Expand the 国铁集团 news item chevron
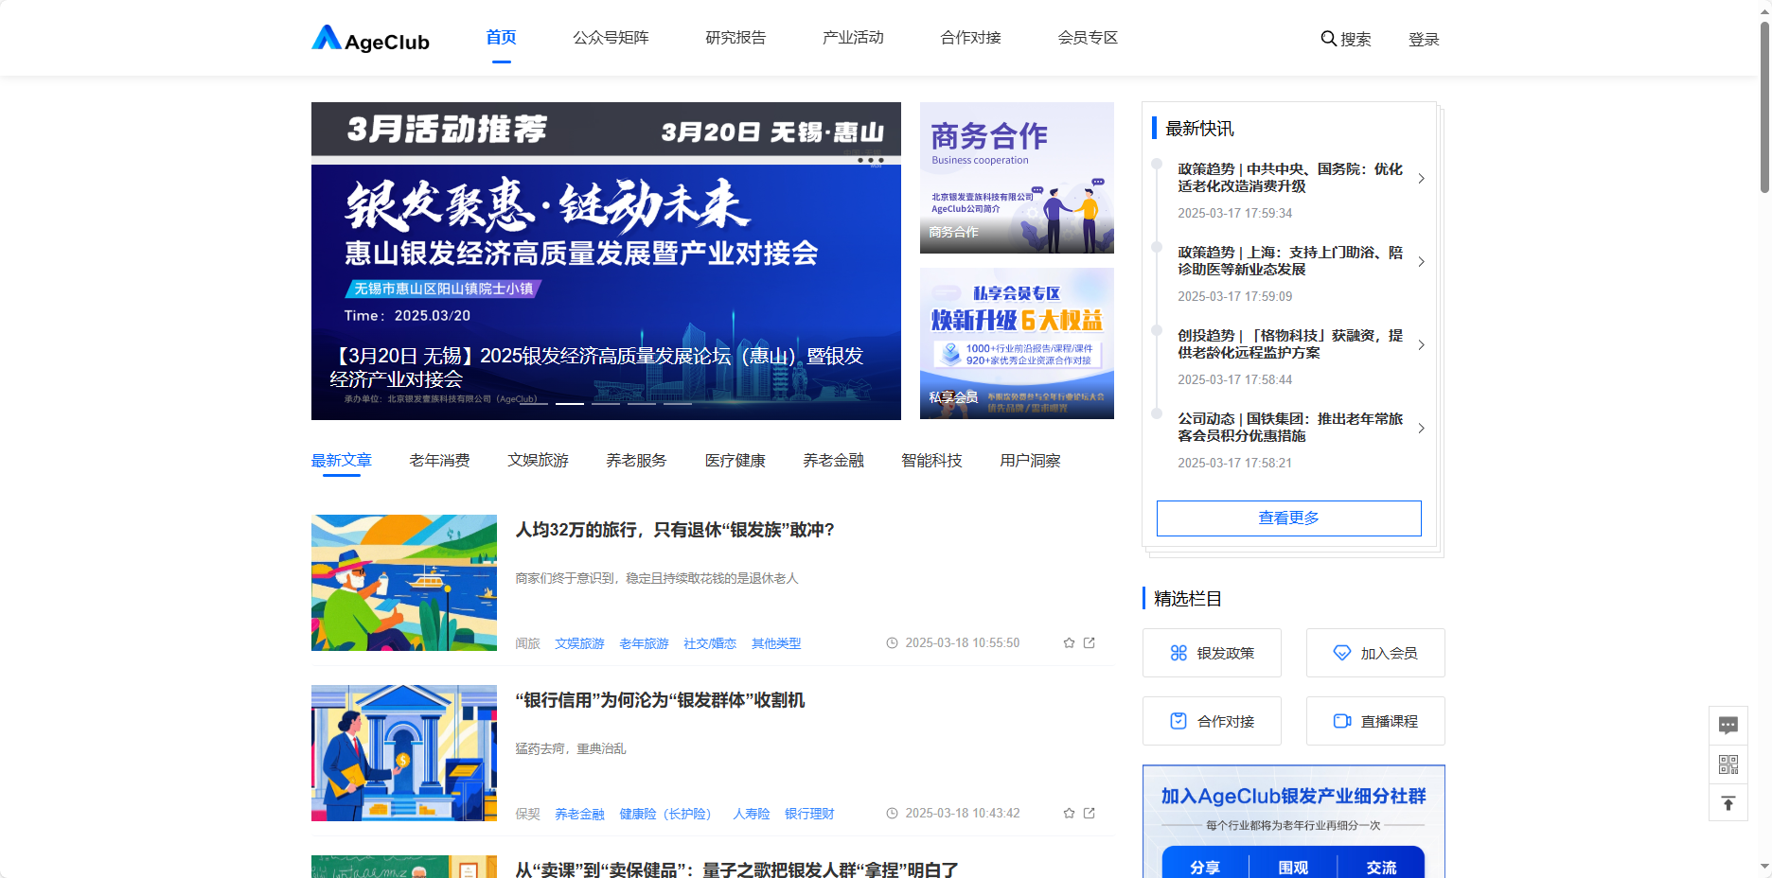The image size is (1772, 878). click(1421, 429)
